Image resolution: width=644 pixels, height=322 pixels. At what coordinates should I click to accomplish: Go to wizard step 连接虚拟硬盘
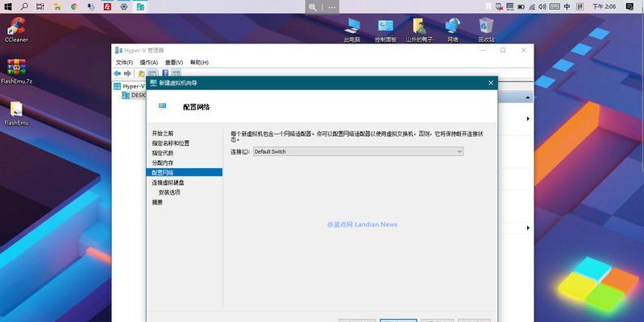tap(168, 183)
